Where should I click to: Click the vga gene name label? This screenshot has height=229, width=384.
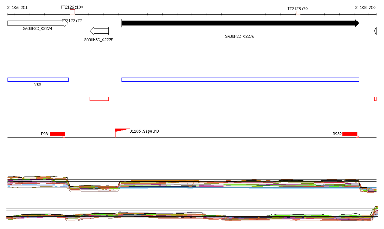[37, 84]
